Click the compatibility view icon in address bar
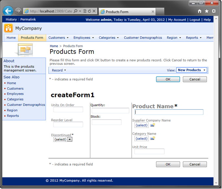The width and height of the screenshot is (222, 189). pos(85,11)
